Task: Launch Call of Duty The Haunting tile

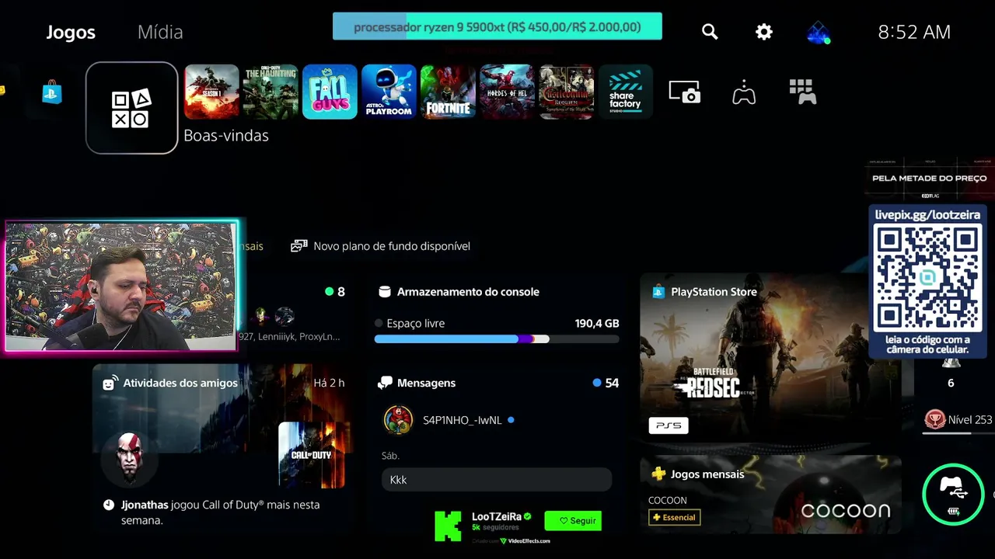Action: click(x=271, y=92)
